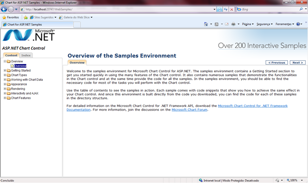The width and height of the screenshot is (308, 183).
Task: Open the zoom level 100% dropdown
Action: click(x=295, y=180)
